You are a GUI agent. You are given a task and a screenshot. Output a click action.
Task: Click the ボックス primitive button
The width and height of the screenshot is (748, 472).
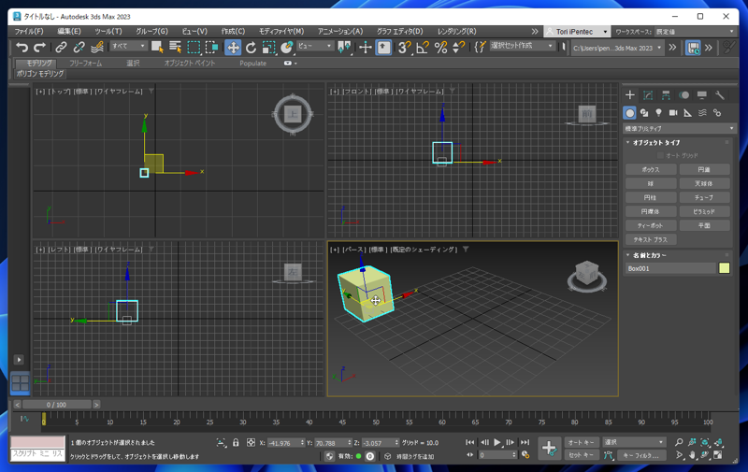tap(651, 169)
